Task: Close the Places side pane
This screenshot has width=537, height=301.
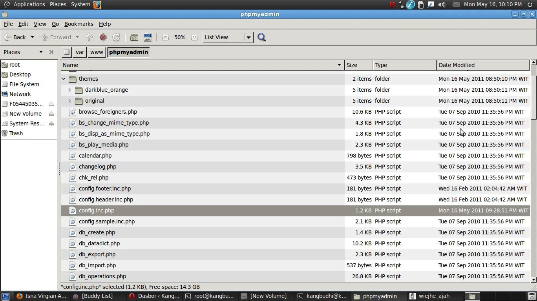Action: [51, 52]
